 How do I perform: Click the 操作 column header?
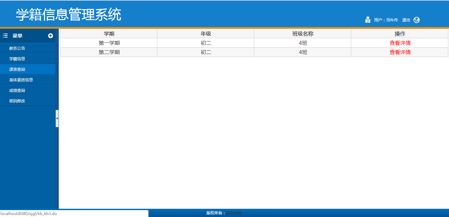click(x=400, y=34)
